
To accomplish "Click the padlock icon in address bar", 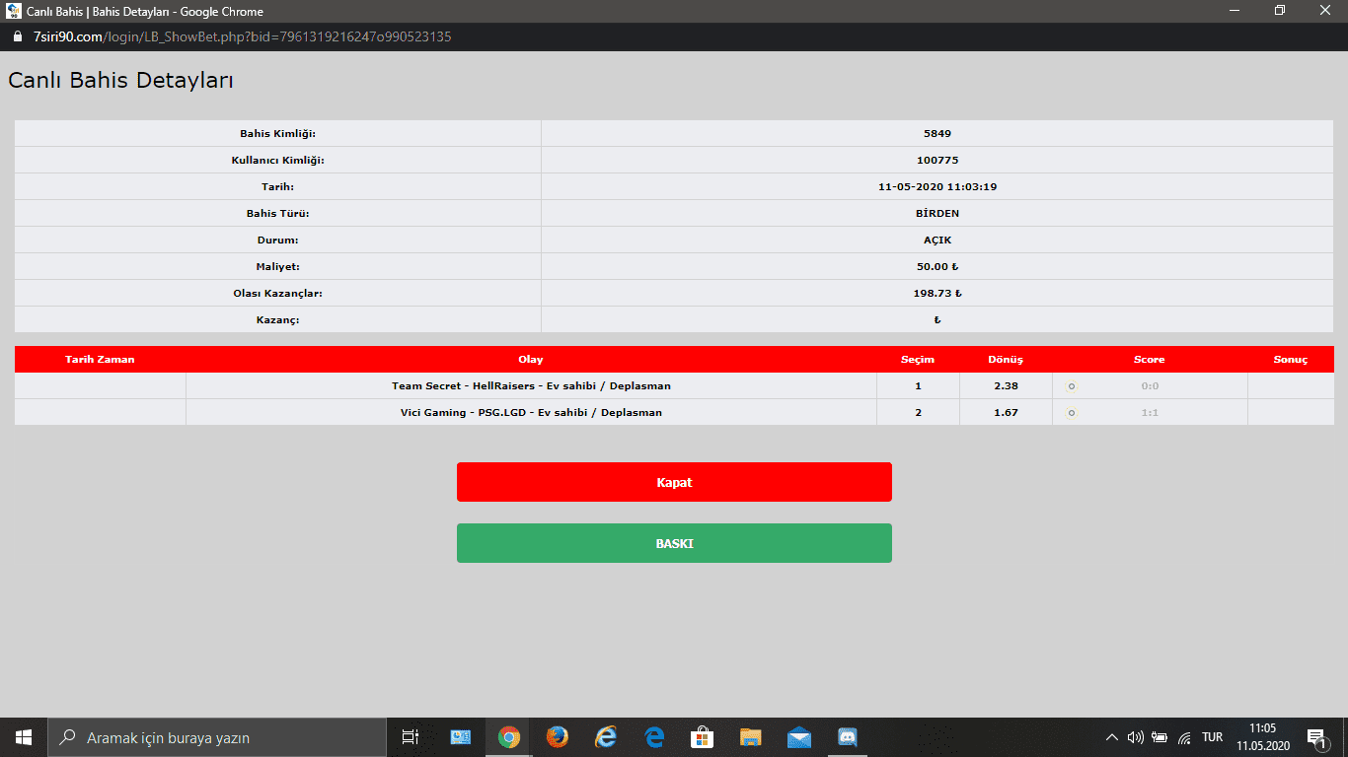I will pos(17,36).
